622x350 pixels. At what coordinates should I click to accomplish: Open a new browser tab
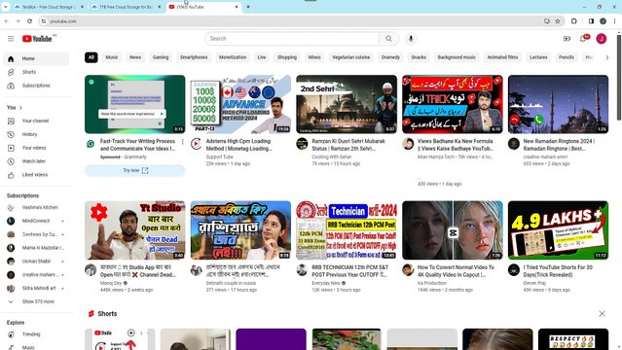click(248, 7)
